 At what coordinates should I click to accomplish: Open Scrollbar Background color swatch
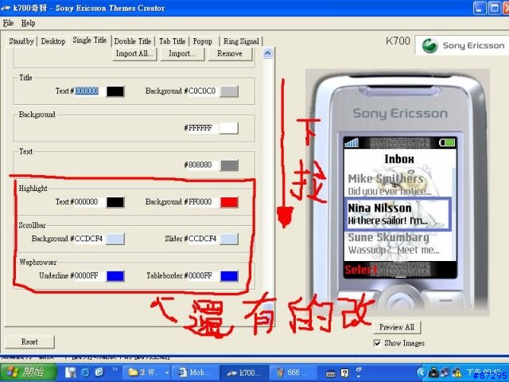coord(115,239)
